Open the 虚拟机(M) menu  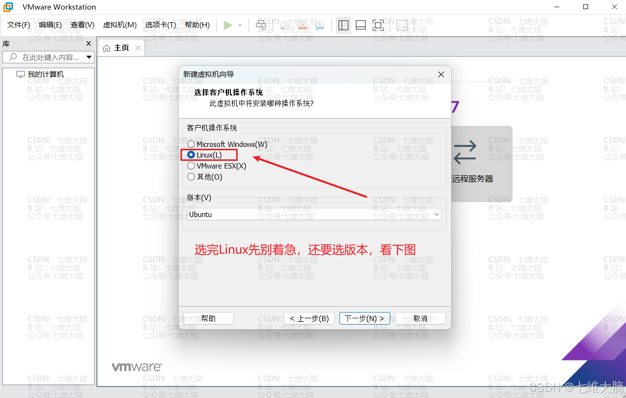coord(120,25)
